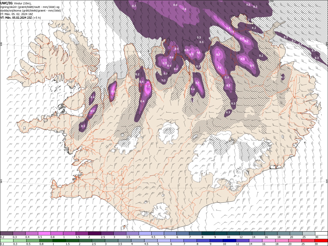Click the '10' label on the snow scale
This screenshot has height=246, width=328.
coord(228,237)
